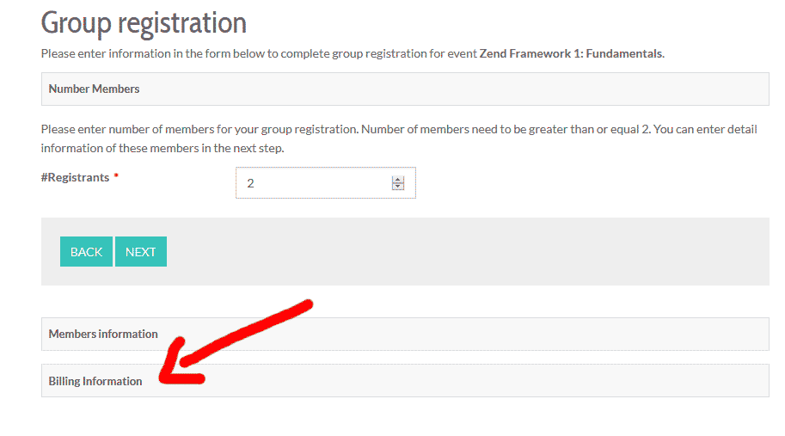This screenshot has width=785, height=436.
Task: Select the value 2 in the registrants box
Action: pyautogui.click(x=250, y=183)
